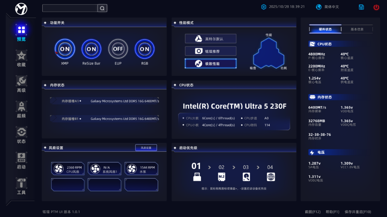Click the CPU状态 chip icon in right panel
The width and height of the screenshot is (387, 217).
312,44
